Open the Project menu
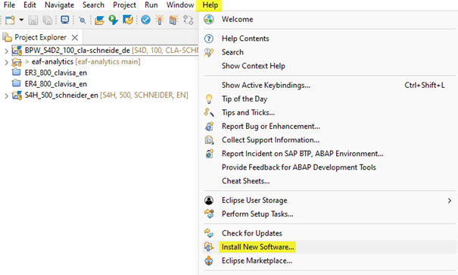Image resolution: width=458 pixels, height=275 pixels. pos(124,5)
